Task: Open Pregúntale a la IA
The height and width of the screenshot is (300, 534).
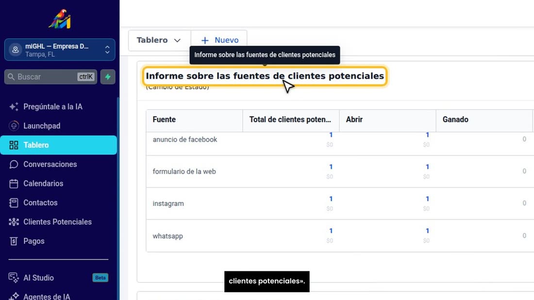Action: 59,107
